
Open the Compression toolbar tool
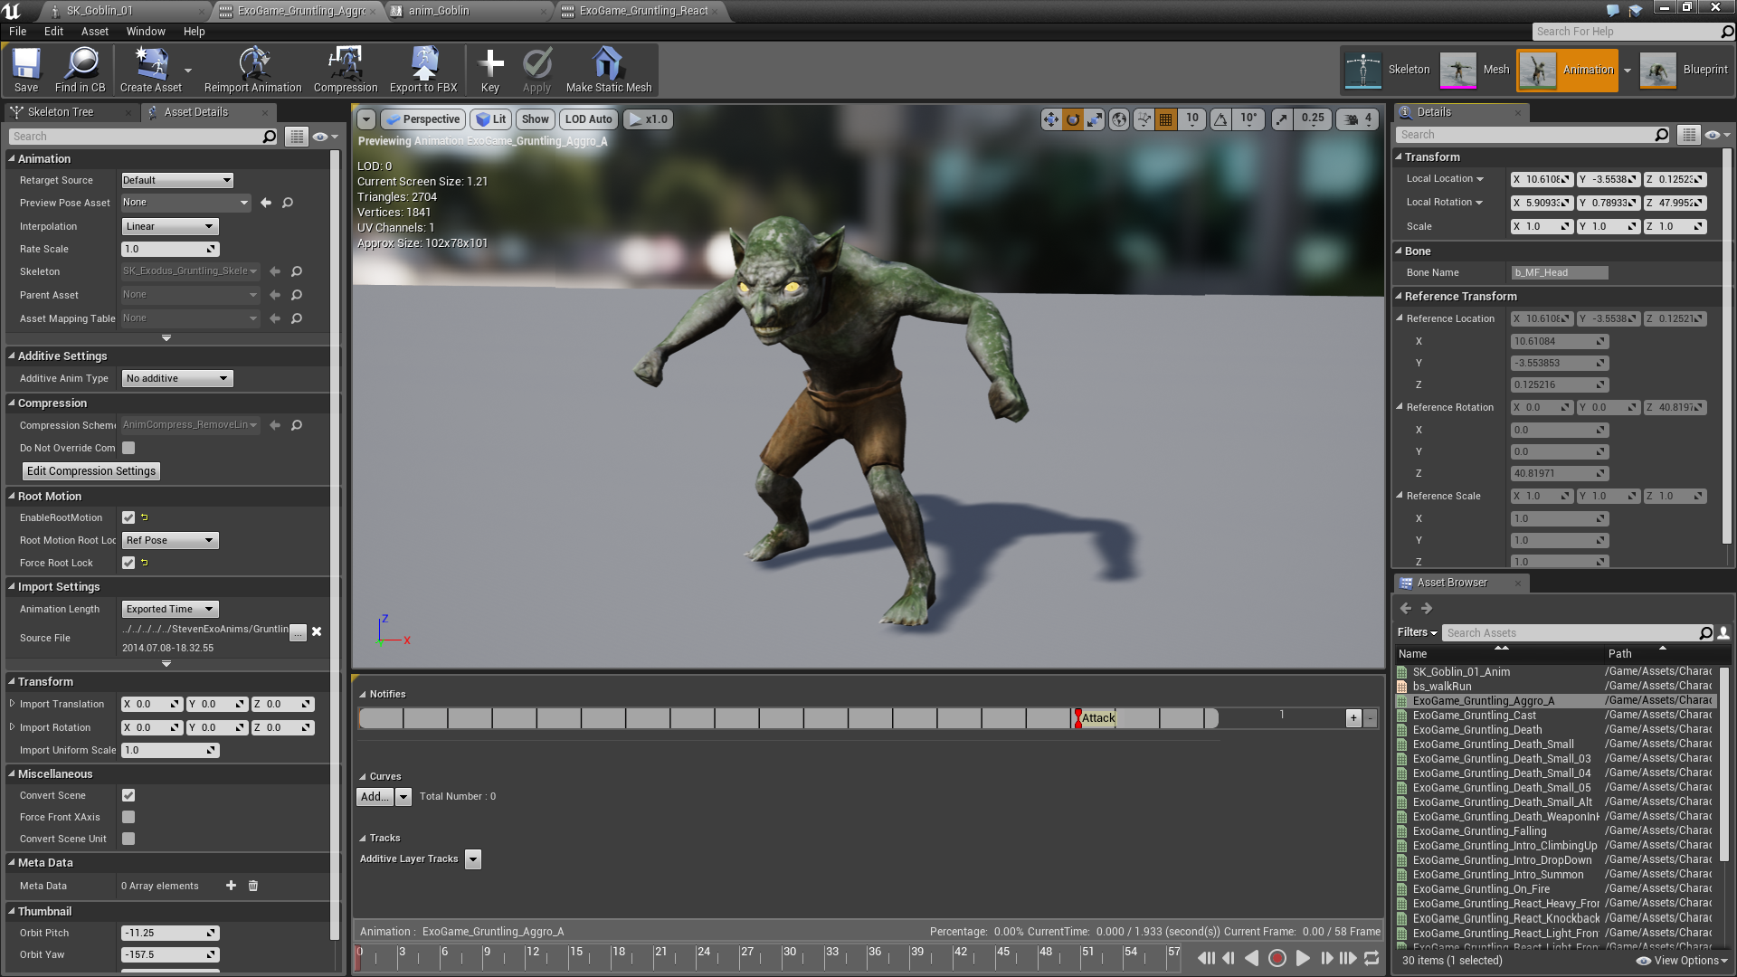pos(346,71)
